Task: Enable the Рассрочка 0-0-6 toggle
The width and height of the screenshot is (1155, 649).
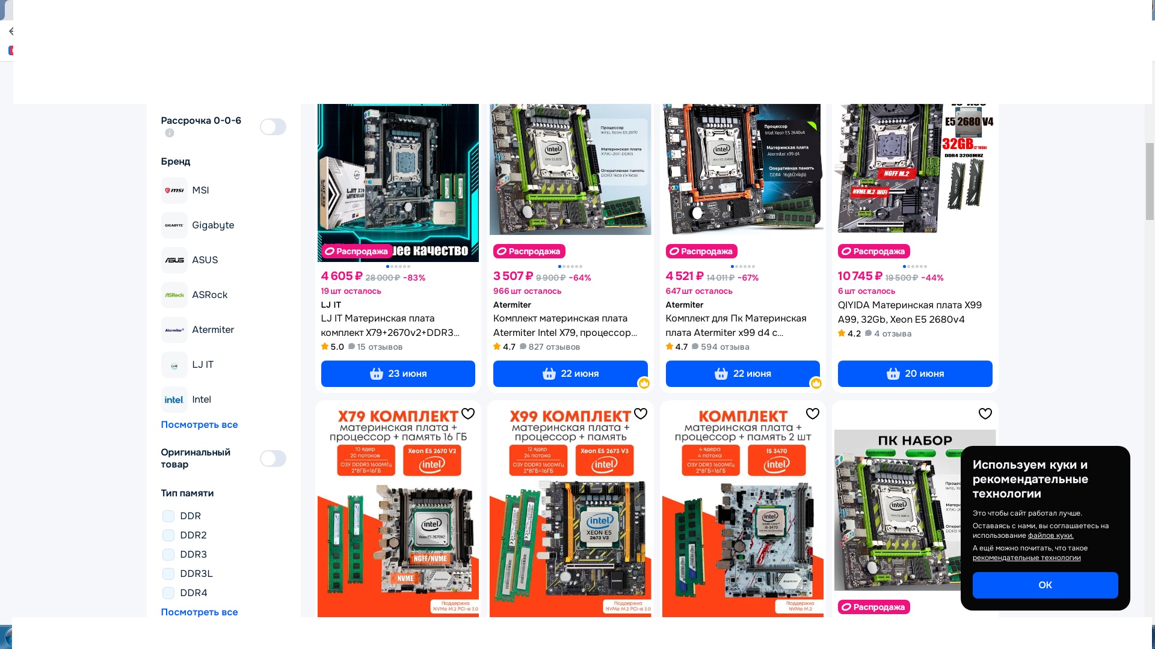Action: tap(273, 127)
